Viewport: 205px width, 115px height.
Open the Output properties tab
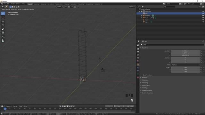[138, 52]
